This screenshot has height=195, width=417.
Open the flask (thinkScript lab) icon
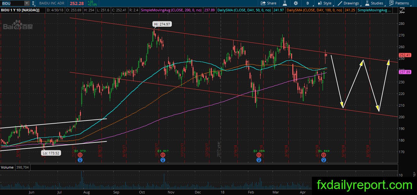coord(285,3)
